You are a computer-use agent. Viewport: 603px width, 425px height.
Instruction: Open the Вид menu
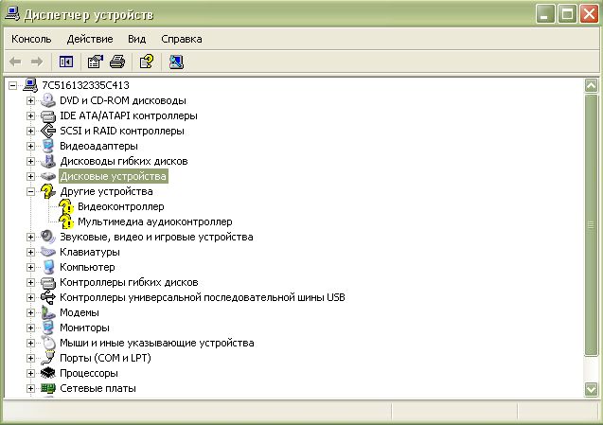(x=137, y=39)
